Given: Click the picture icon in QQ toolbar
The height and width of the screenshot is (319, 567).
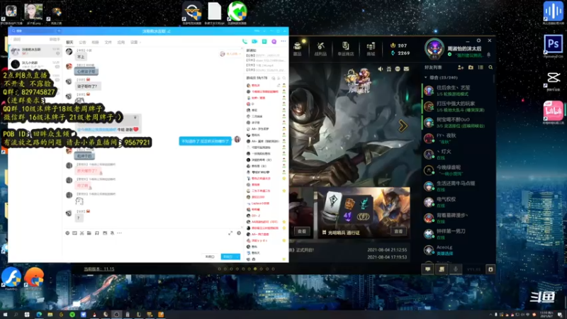Looking at the screenshot, I should coord(105,233).
